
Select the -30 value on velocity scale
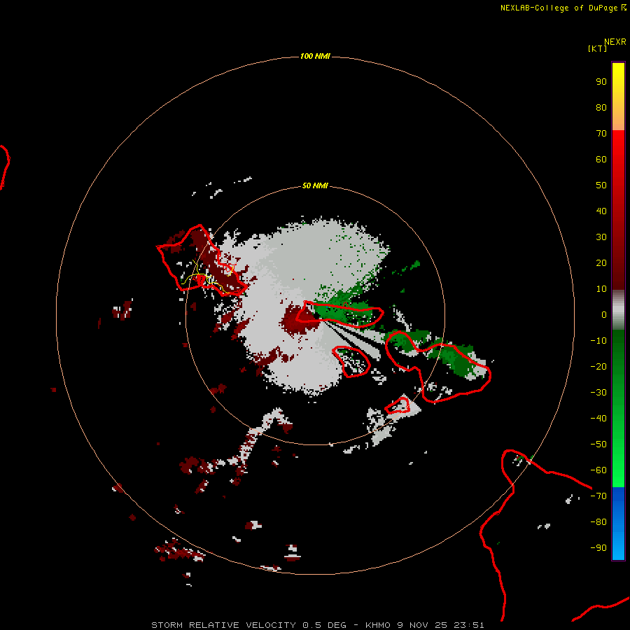click(598, 393)
